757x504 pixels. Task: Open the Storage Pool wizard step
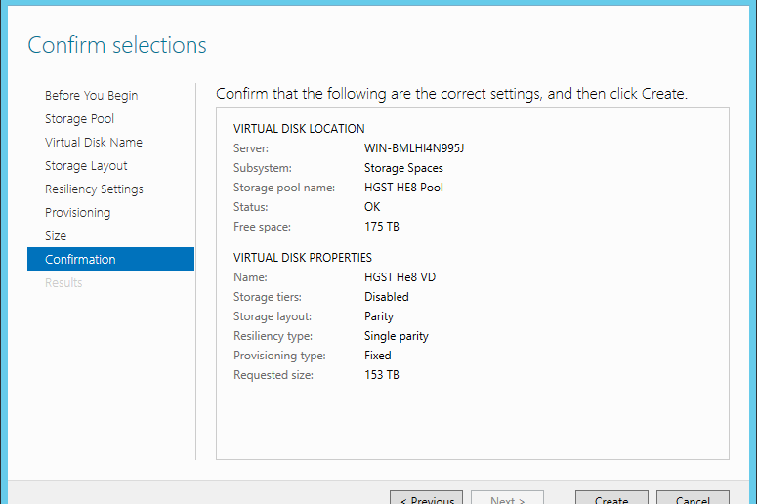79,119
